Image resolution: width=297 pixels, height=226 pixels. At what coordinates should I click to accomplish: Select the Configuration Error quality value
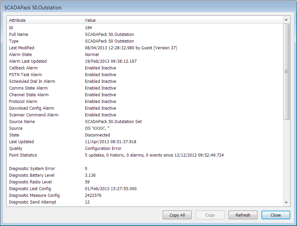103,149
